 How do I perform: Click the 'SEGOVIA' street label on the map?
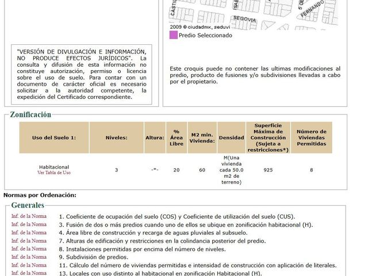(244, 19)
